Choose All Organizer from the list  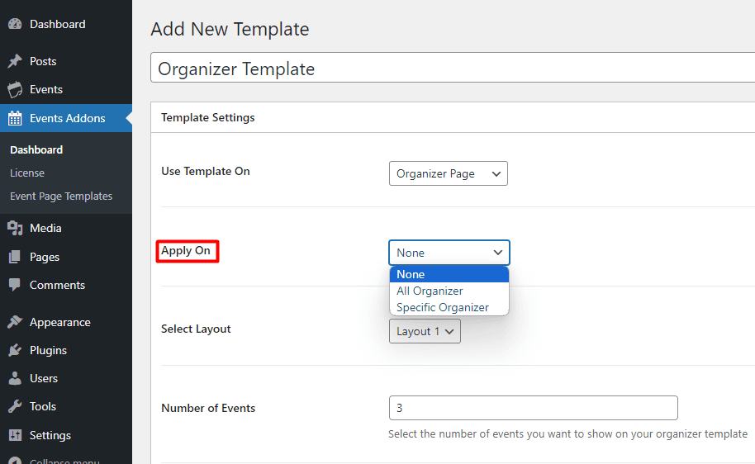pyautogui.click(x=430, y=291)
